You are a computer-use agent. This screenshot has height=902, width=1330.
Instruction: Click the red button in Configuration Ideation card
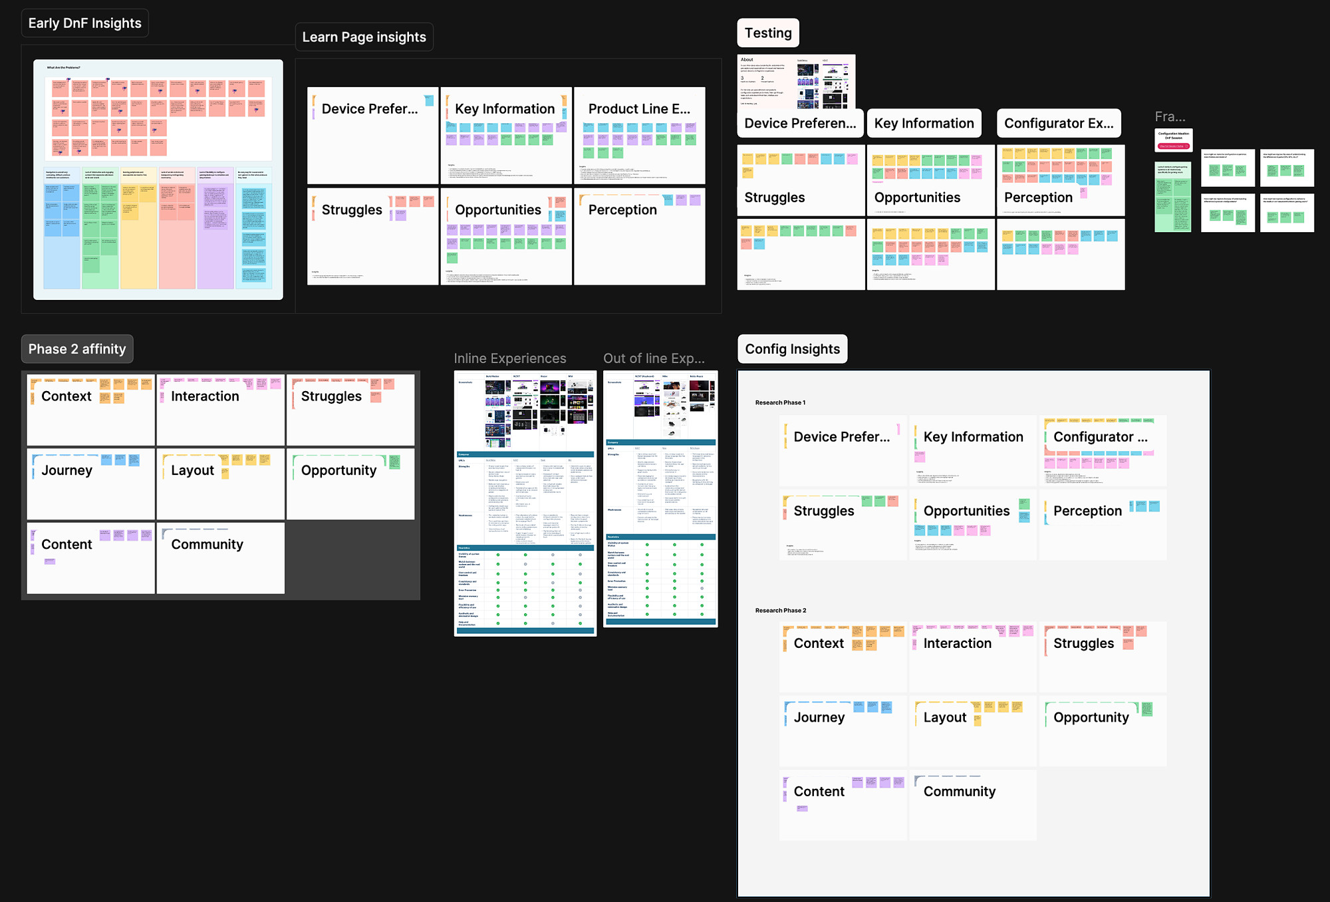click(1174, 146)
